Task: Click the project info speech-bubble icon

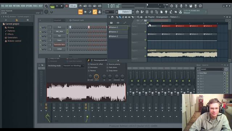Action: pyautogui.click(x=200, y=6)
